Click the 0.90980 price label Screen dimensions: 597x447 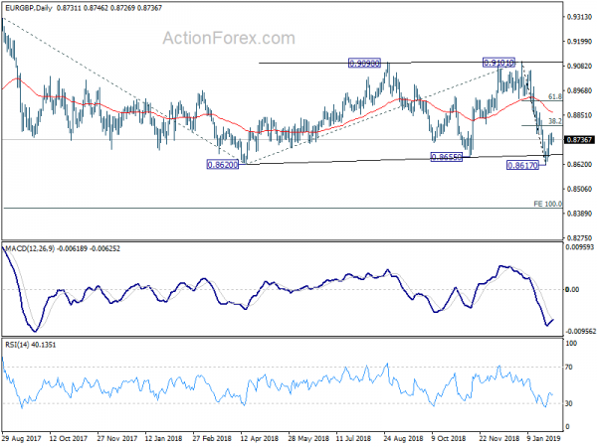click(364, 64)
